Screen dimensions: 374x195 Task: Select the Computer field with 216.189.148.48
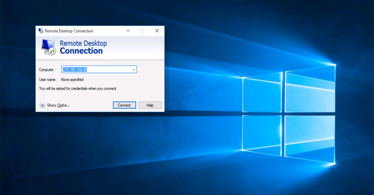tap(99, 69)
